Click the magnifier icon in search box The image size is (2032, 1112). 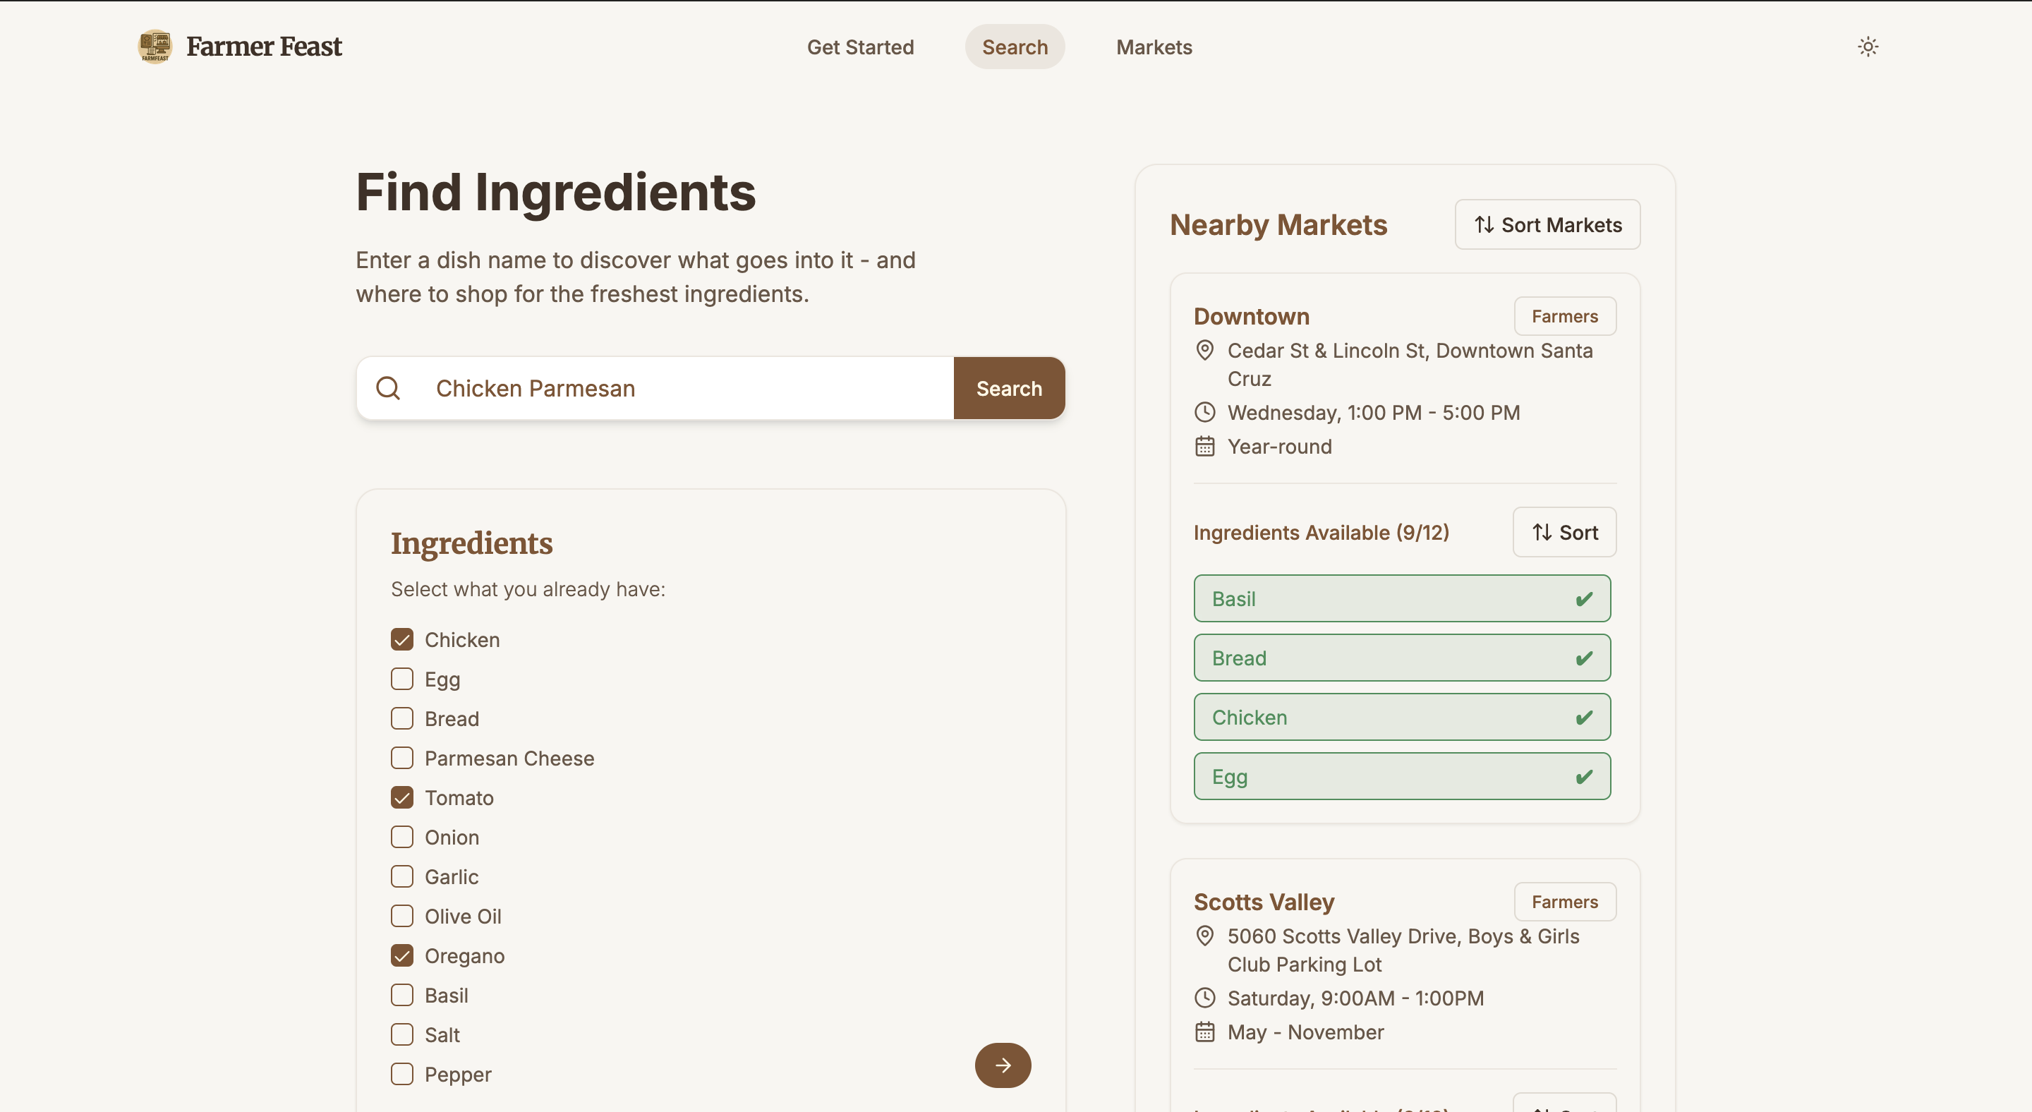pyautogui.click(x=388, y=388)
